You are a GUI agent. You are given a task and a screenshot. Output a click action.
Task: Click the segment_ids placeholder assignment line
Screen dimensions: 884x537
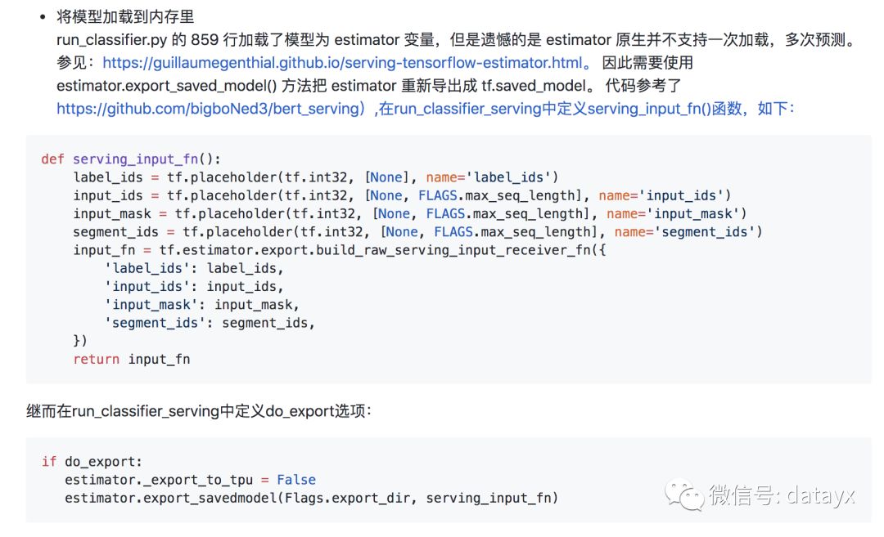(417, 232)
